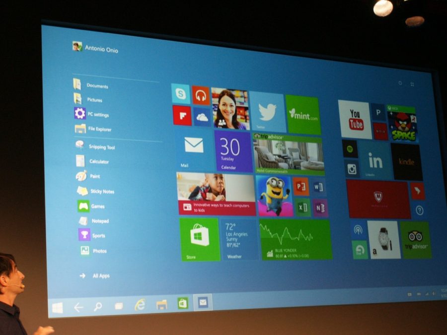
Task: Open the Los Angeles Weather tile
Action: tap(239, 240)
